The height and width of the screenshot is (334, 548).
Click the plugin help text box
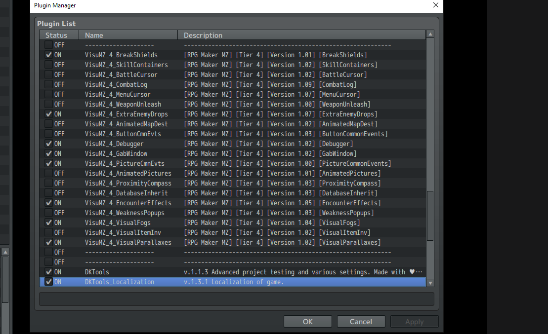pyautogui.click(x=237, y=299)
